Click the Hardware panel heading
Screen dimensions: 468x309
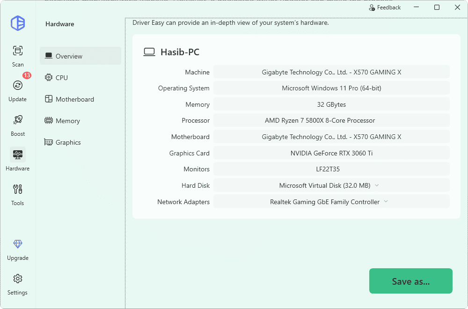[x=60, y=24]
